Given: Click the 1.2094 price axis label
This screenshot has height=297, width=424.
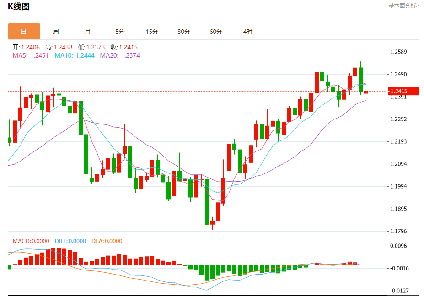Looking at the screenshot, I should coord(398,164).
